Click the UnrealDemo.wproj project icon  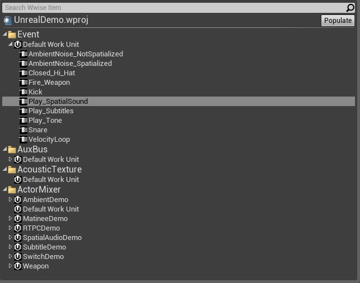coord(8,21)
